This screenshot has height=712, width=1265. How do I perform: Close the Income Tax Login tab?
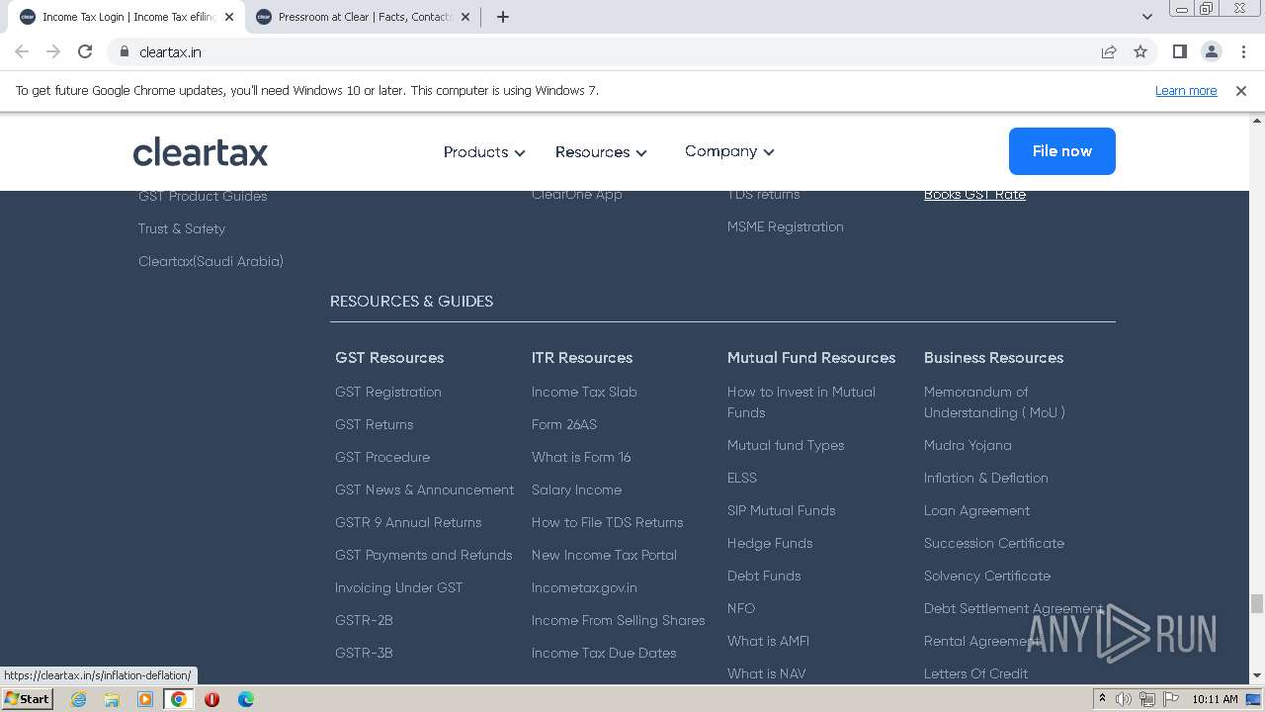pos(230,17)
